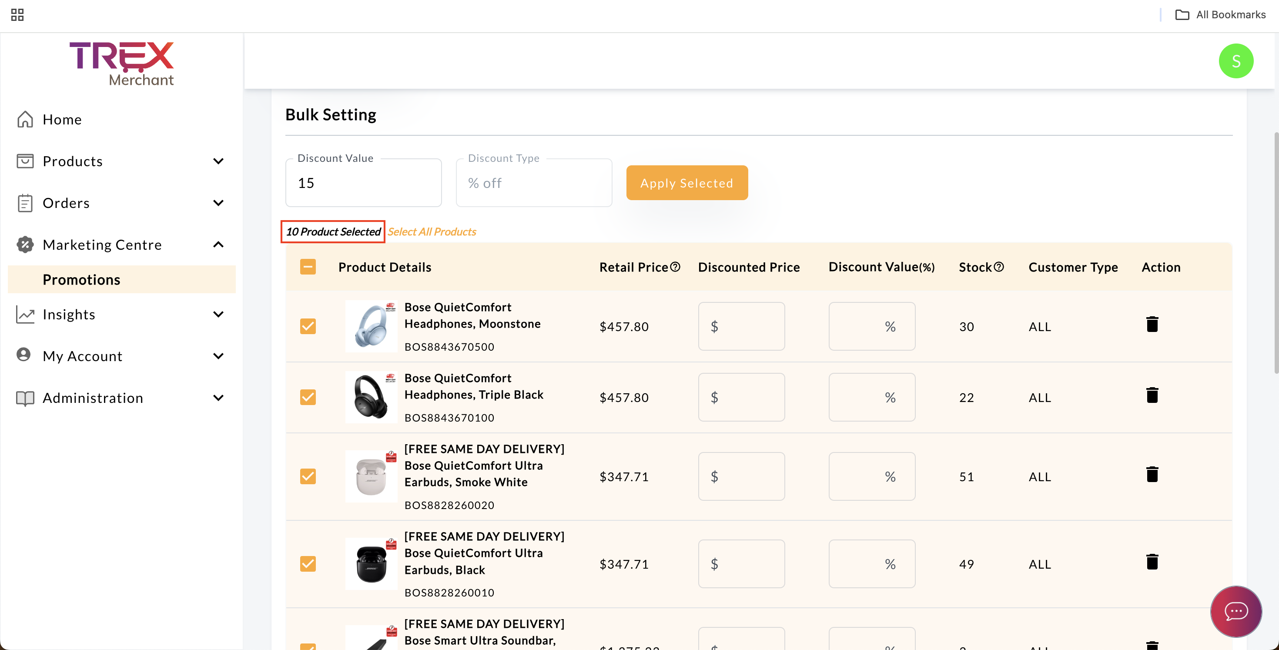1279x650 pixels.
Task: Delete QuietComfort Ultra Earbuds Black row
Action: [1152, 562]
